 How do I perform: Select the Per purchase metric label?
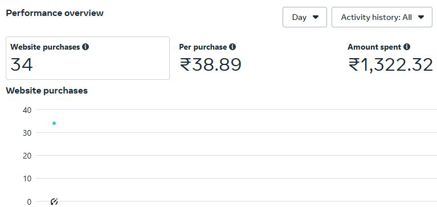203,47
